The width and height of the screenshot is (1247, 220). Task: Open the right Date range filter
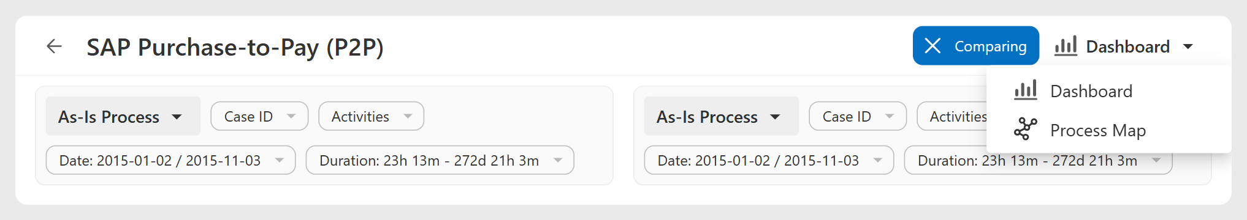tap(769, 160)
